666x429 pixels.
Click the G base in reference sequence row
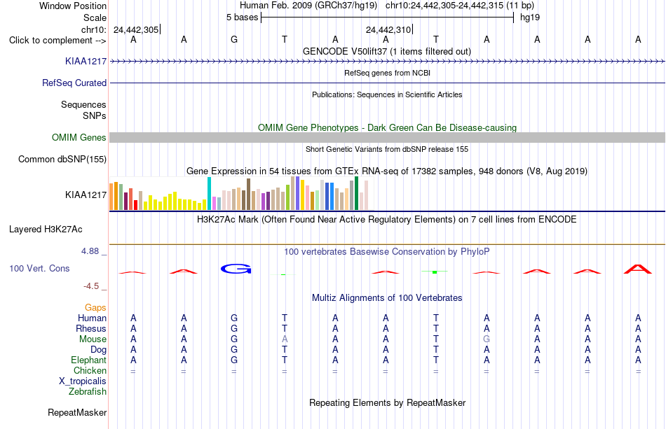point(234,40)
